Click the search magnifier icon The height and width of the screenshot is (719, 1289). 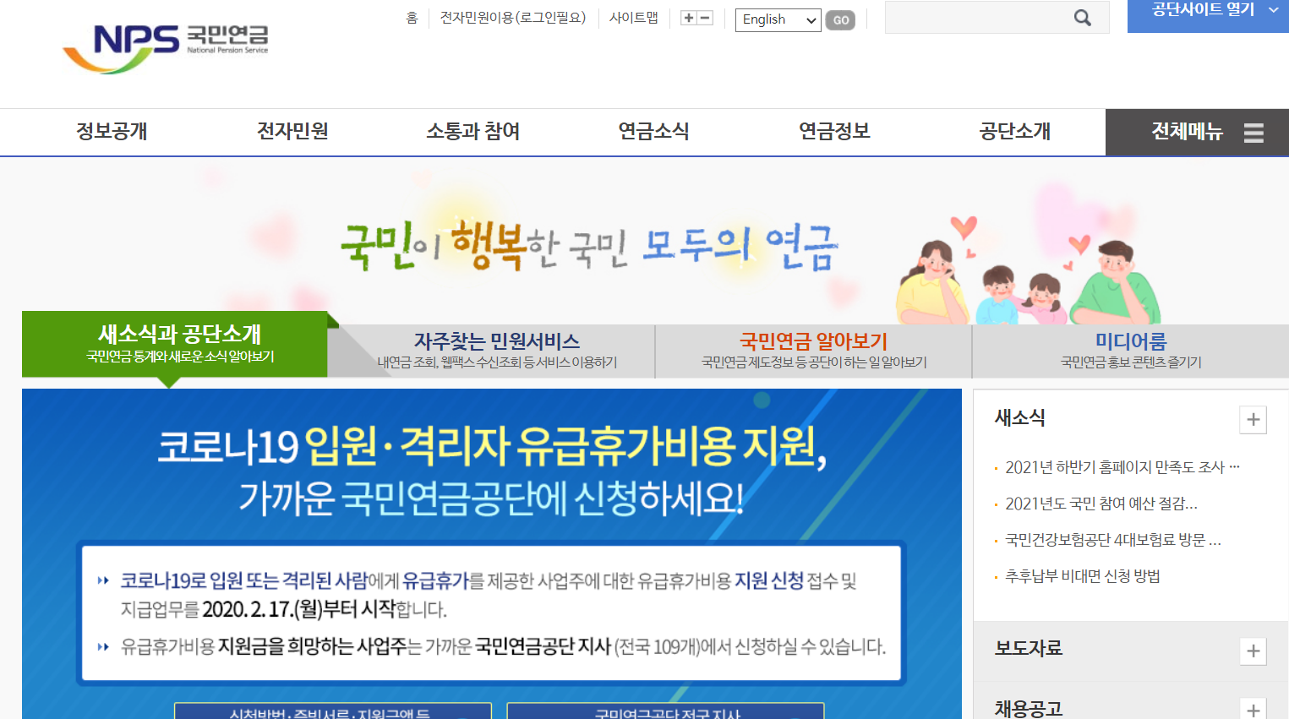pyautogui.click(x=1083, y=18)
